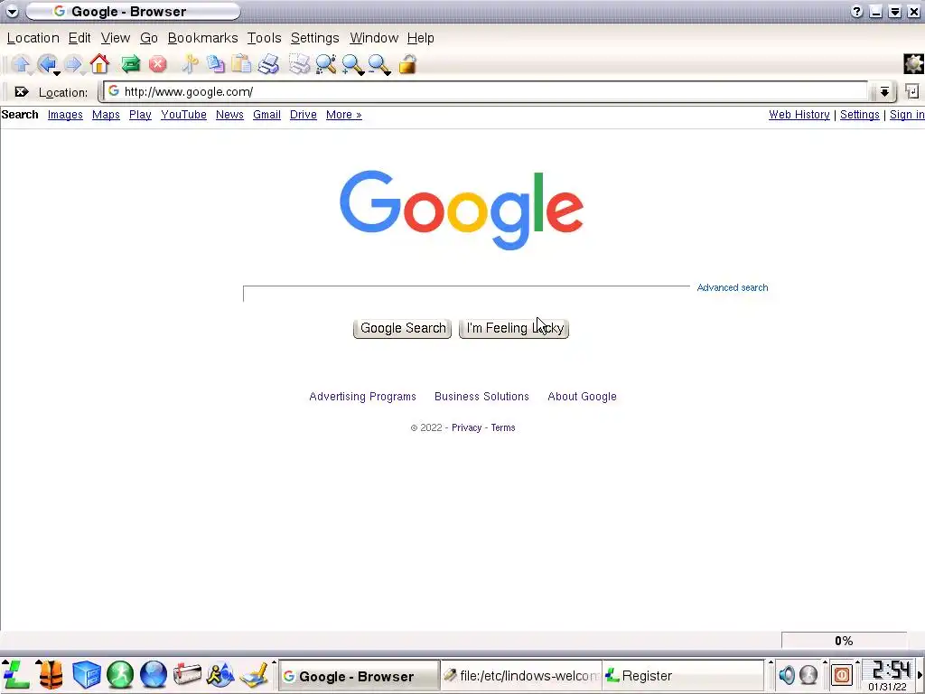The image size is (925, 694).
Task: Show desktop using the desk pencil icon
Action: [255, 674]
